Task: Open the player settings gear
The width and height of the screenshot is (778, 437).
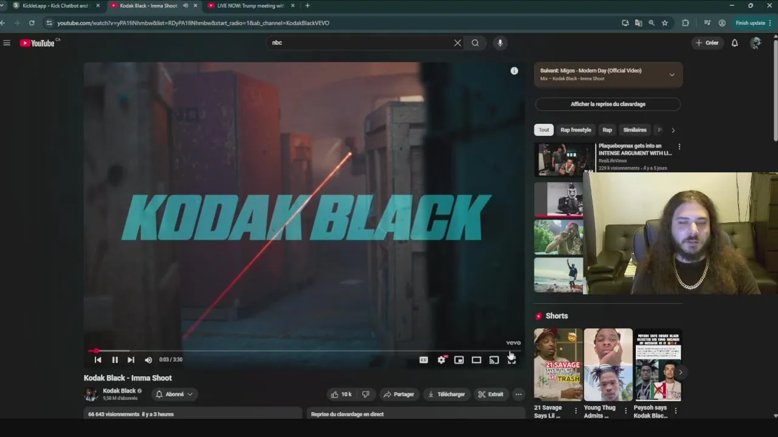Action: tap(442, 360)
